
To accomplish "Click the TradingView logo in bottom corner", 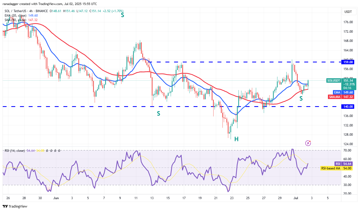I will point(15,206).
